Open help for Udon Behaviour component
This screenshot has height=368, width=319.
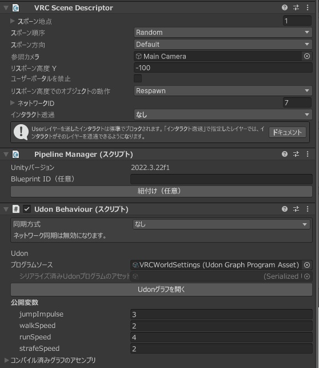[285, 209]
